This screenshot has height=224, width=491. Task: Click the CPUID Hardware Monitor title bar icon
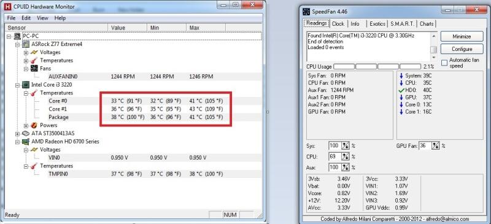coord(8,6)
